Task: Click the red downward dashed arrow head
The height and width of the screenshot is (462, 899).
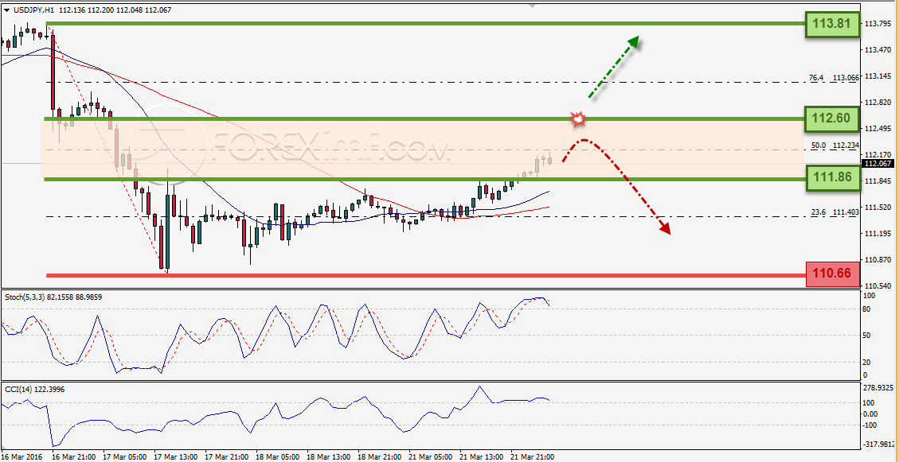Action: coord(664,228)
